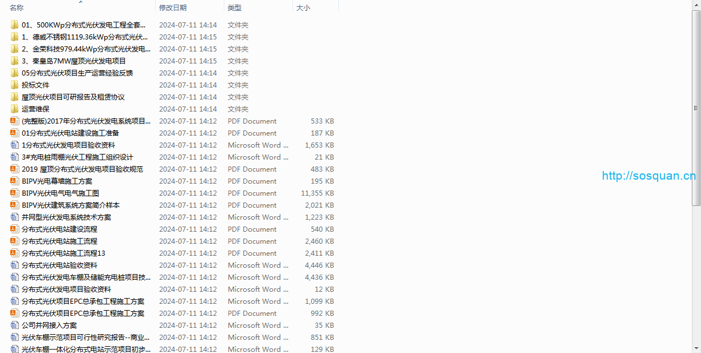Click the folder icon for 投标文件

pos(14,85)
